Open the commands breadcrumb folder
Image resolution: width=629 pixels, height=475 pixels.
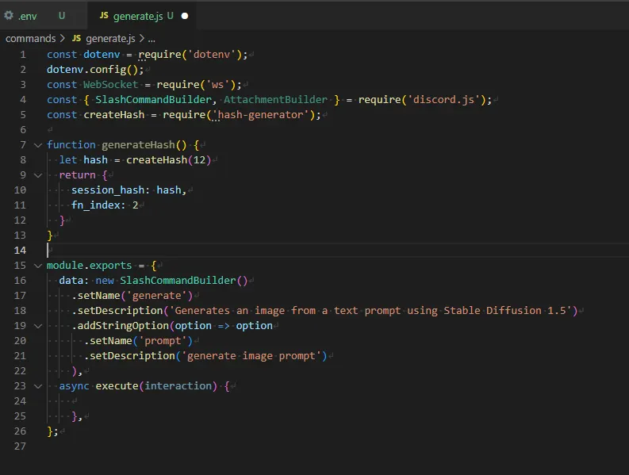[30, 39]
